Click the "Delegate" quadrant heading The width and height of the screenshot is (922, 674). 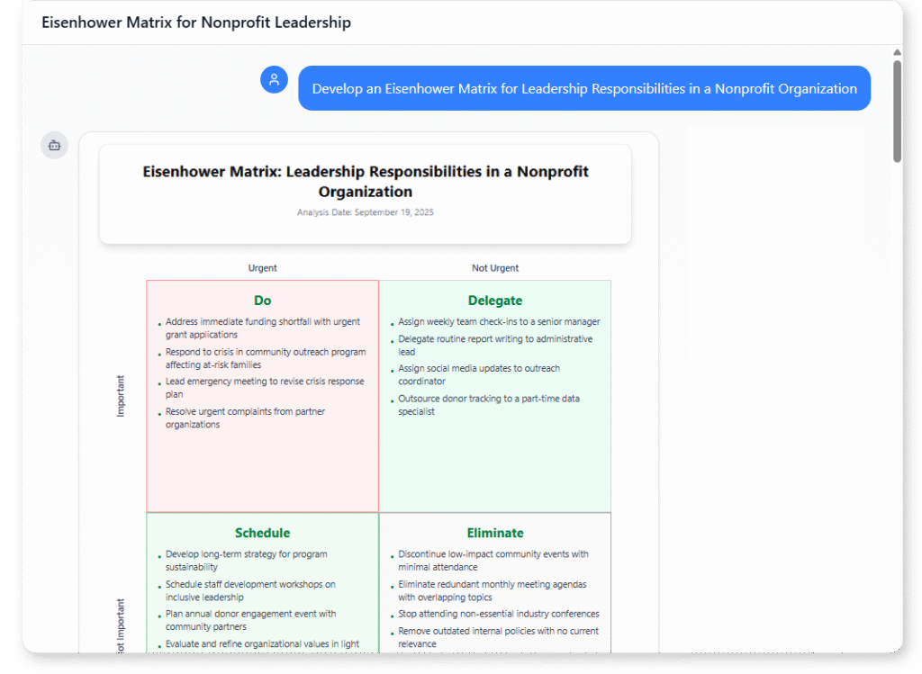[x=494, y=301]
